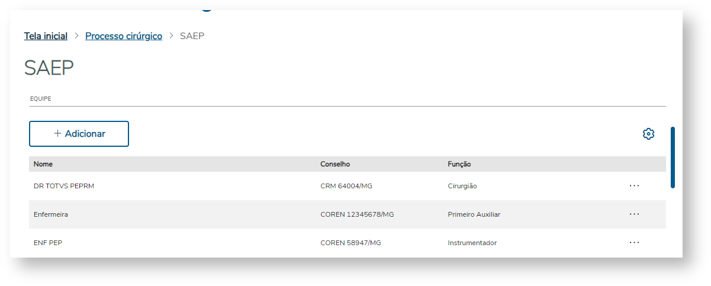Sort by Nome column header
Viewport: 711px width, 286px height.
tap(43, 164)
